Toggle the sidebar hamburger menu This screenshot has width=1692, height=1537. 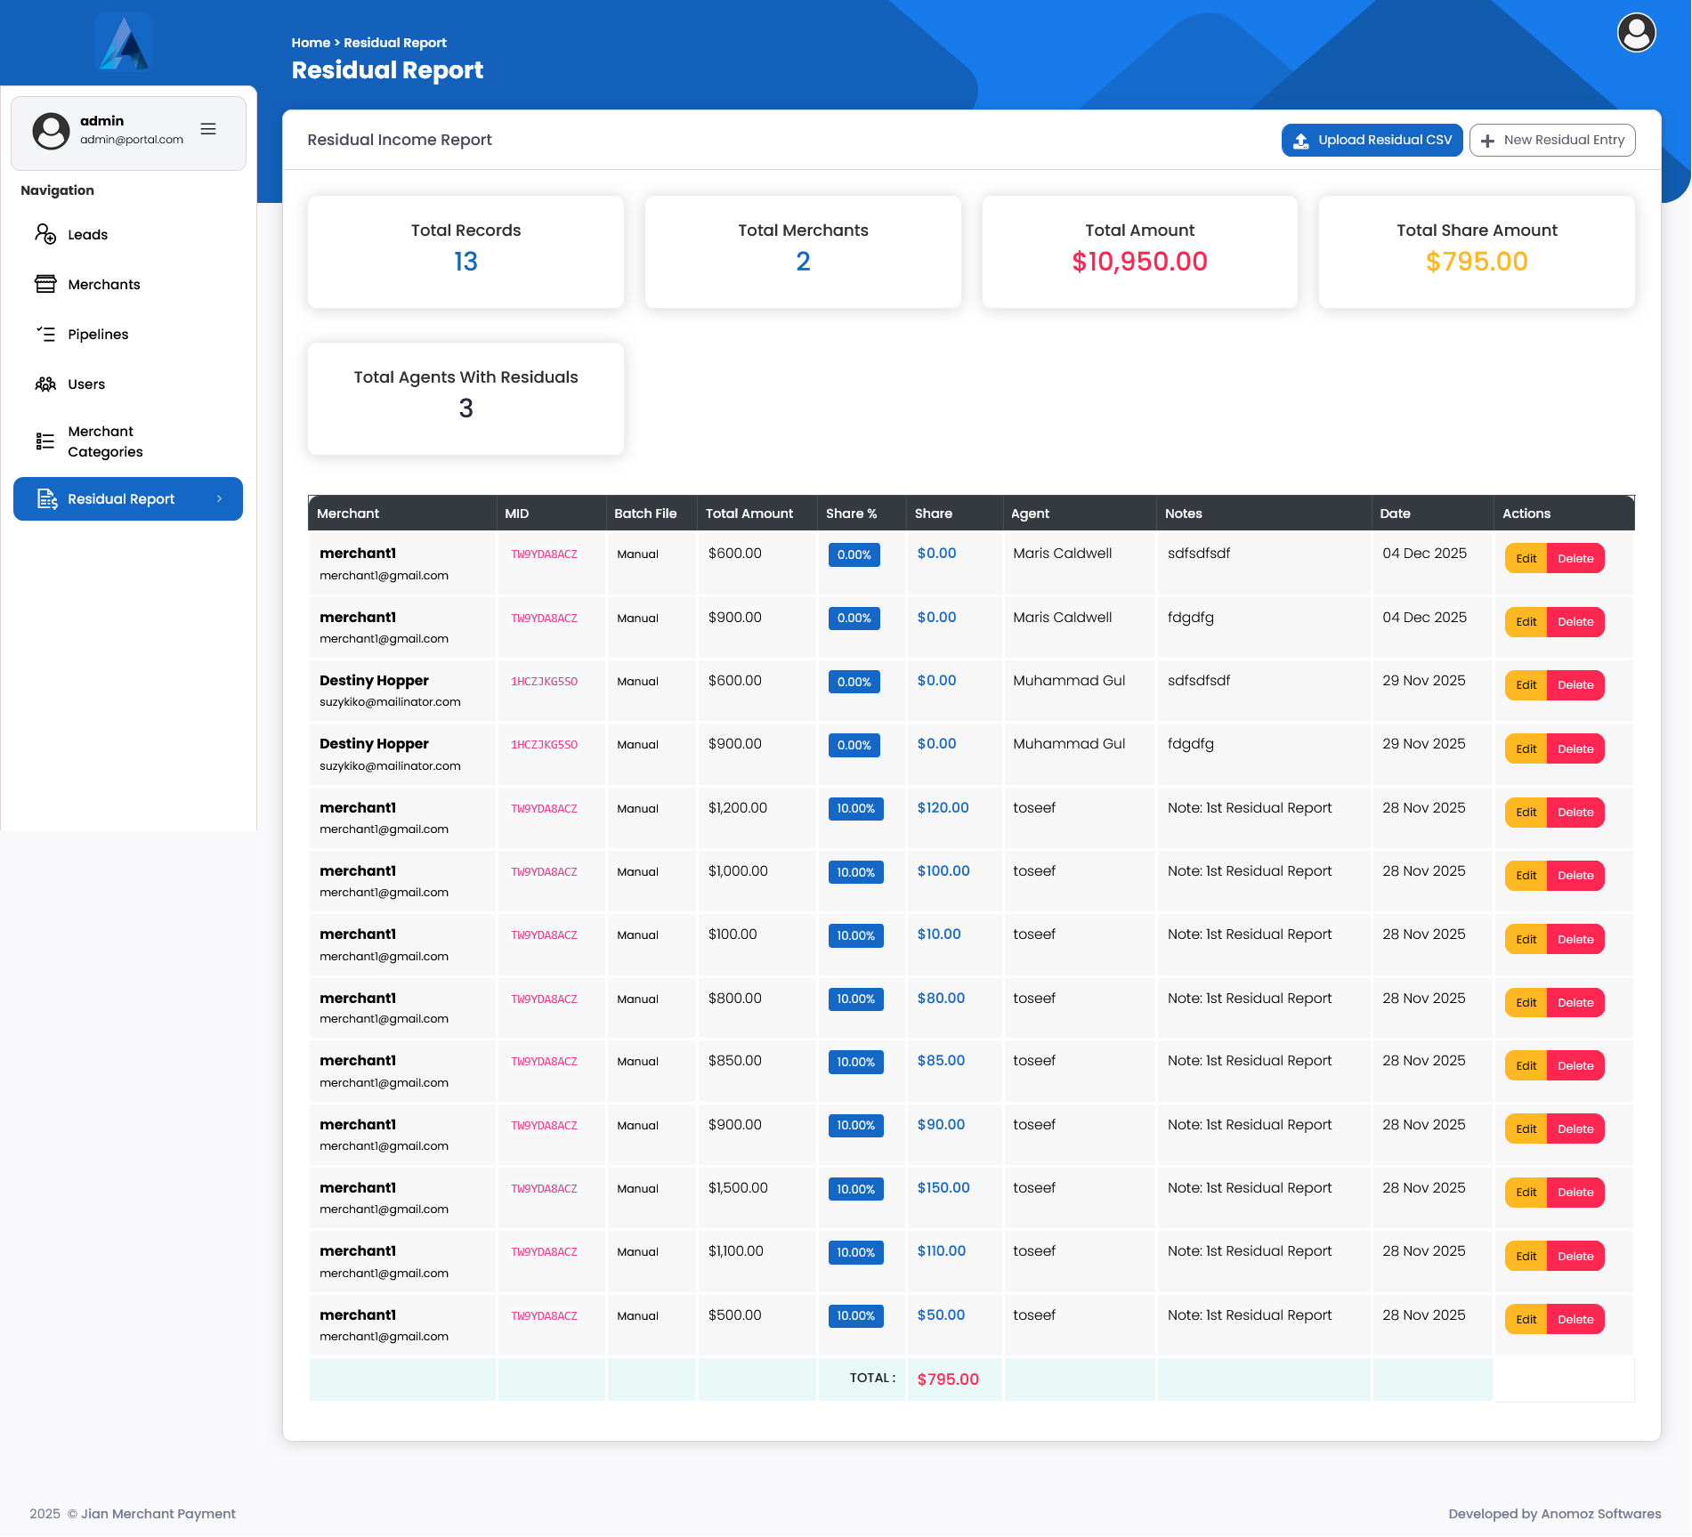[208, 129]
